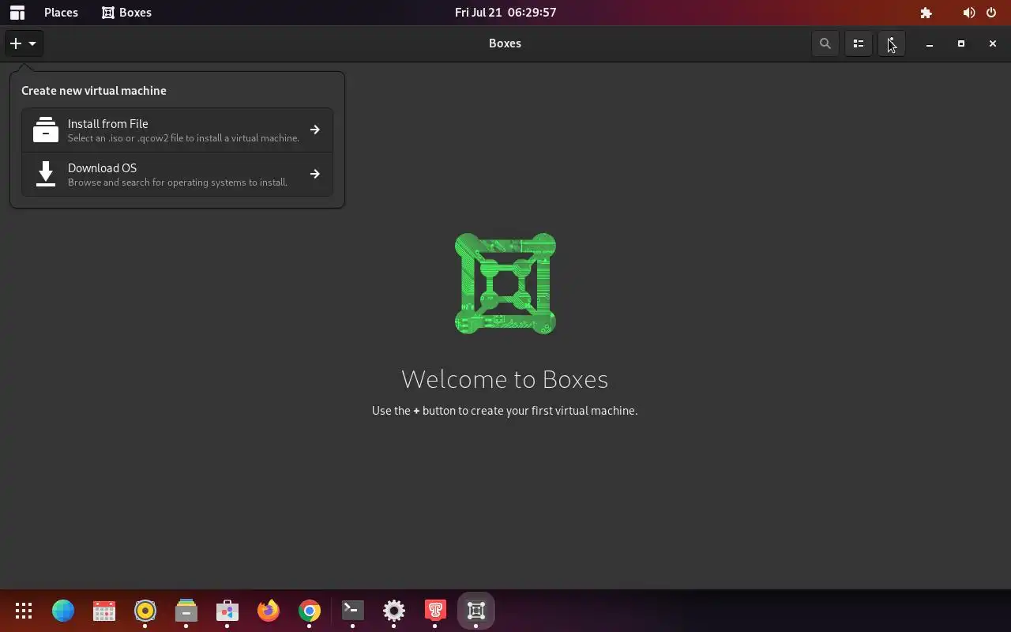Open the Software store bag icon in dock
1011x632 pixels.
227,611
